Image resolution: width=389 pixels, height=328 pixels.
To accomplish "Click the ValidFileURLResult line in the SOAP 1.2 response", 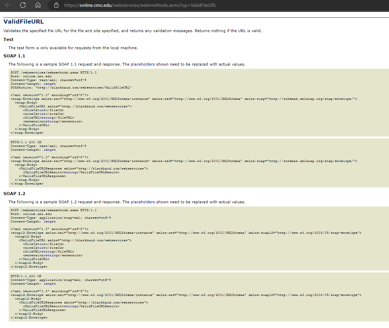I will coord(71,306).
